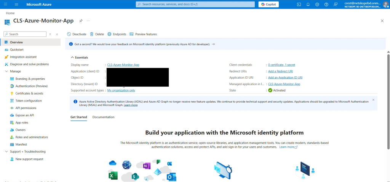Click Add a Redirect URI link
The height and width of the screenshot is (182, 390).
(x=280, y=71)
